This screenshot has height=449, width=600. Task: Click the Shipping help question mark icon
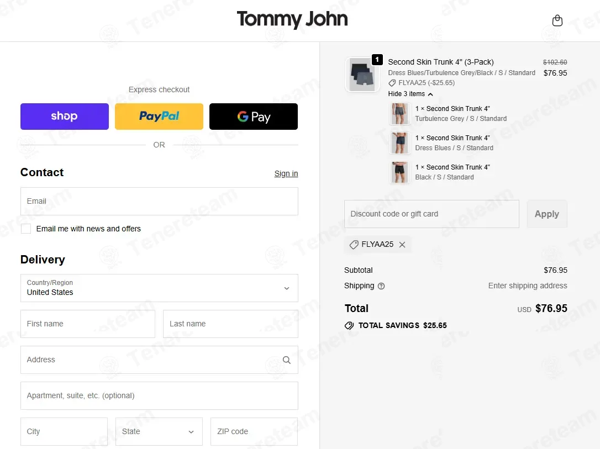pyautogui.click(x=381, y=286)
